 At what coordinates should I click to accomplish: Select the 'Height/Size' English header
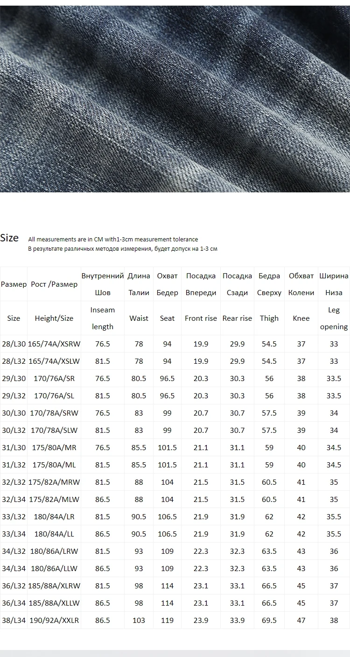pyautogui.click(x=54, y=318)
